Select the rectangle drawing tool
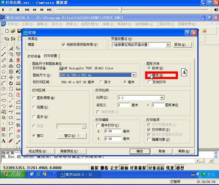The width and height of the screenshot is (219, 185). 3,77
